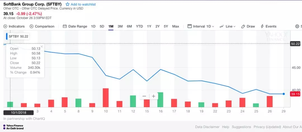
Task: Click the star icon to add to watchlist
Action: (67, 4)
